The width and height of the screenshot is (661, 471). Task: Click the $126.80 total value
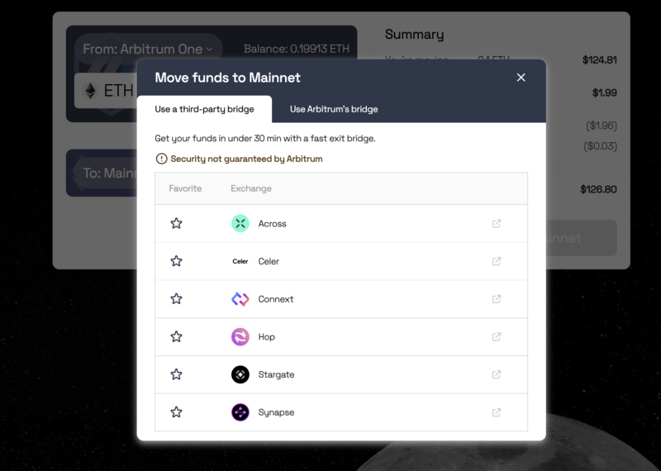pyautogui.click(x=598, y=189)
